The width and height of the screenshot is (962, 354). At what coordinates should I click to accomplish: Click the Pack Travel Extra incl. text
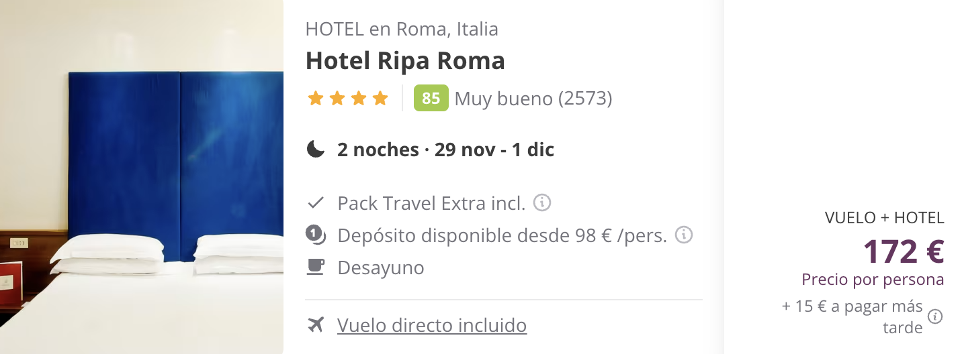pos(431,202)
